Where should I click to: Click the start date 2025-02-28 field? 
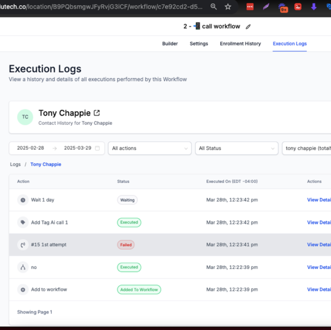[x=30, y=148]
